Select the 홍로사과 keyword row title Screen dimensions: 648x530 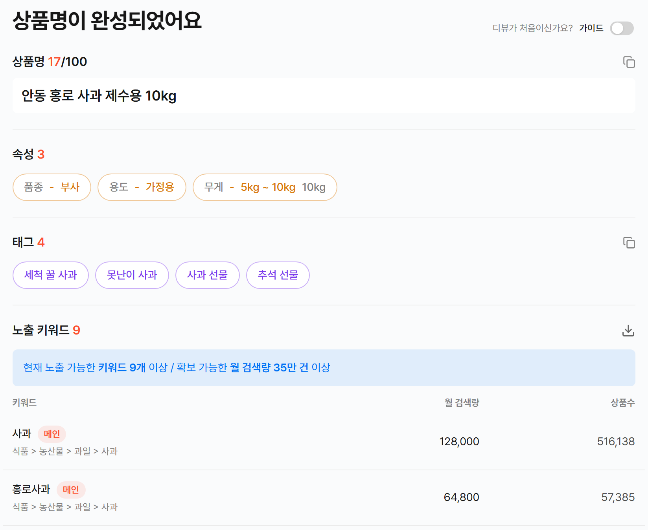click(x=31, y=489)
